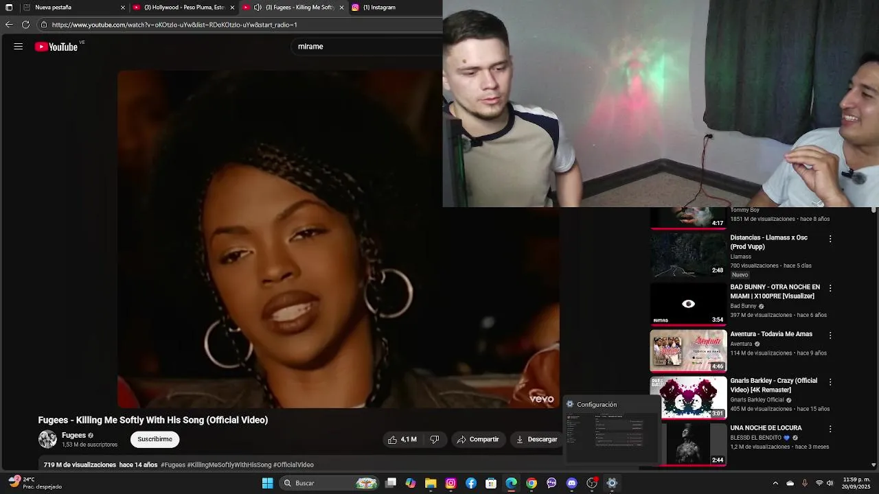Open options menu for Distancias - Llamass video
The image size is (879, 494).
[x=830, y=239]
